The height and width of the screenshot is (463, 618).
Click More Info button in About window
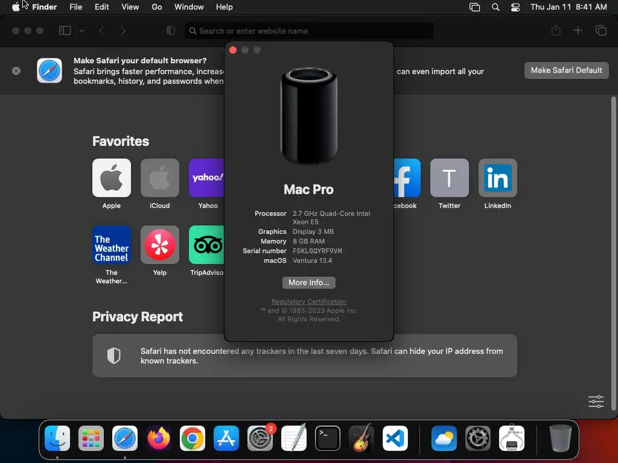coord(308,283)
